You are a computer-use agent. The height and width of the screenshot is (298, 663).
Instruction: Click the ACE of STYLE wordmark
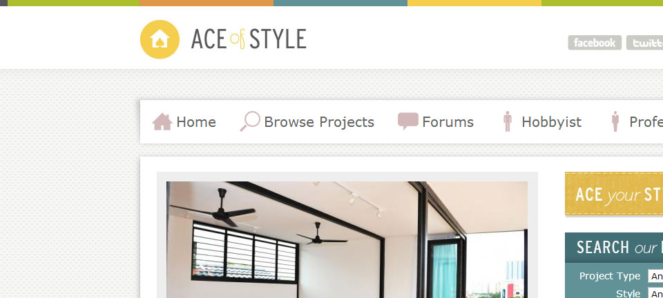[249, 39]
